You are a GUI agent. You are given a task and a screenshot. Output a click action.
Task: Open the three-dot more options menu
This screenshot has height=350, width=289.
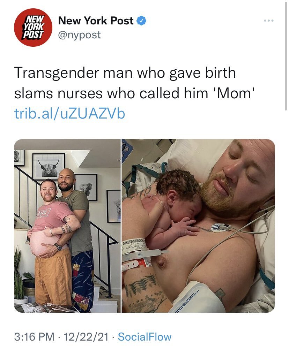pyautogui.click(x=268, y=21)
